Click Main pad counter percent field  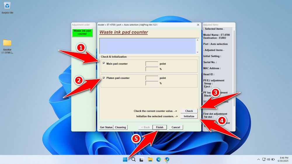click(152, 69)
